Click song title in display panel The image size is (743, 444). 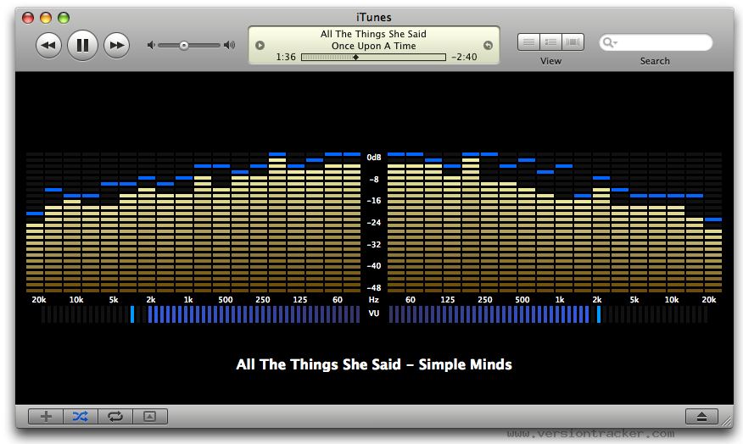click(373, 34)
